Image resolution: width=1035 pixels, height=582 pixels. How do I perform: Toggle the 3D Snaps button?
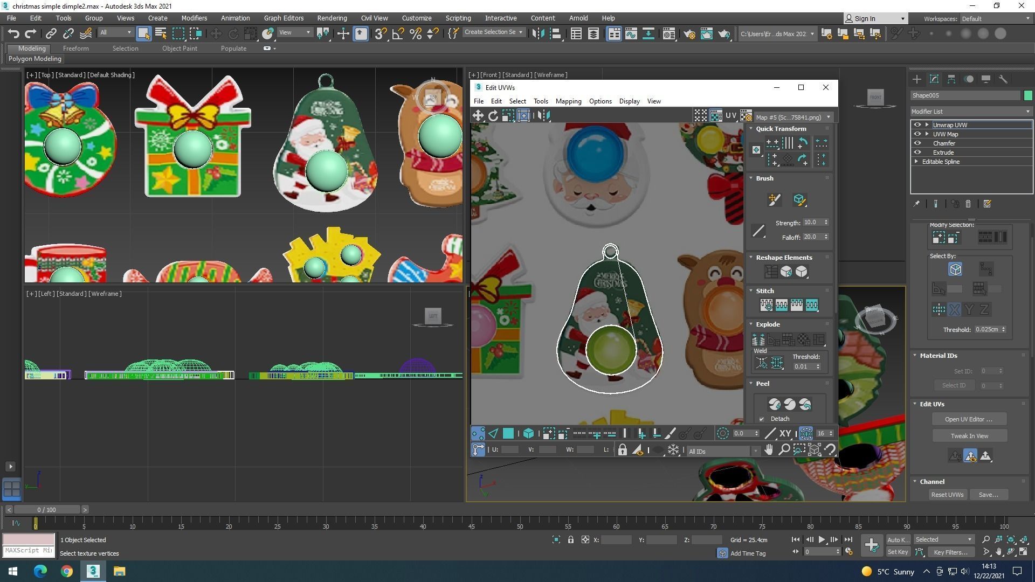(381, 33)
